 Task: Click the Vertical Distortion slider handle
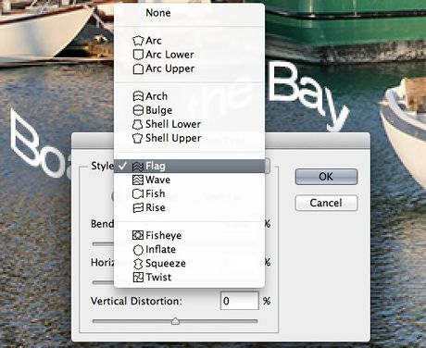point(175,321)
